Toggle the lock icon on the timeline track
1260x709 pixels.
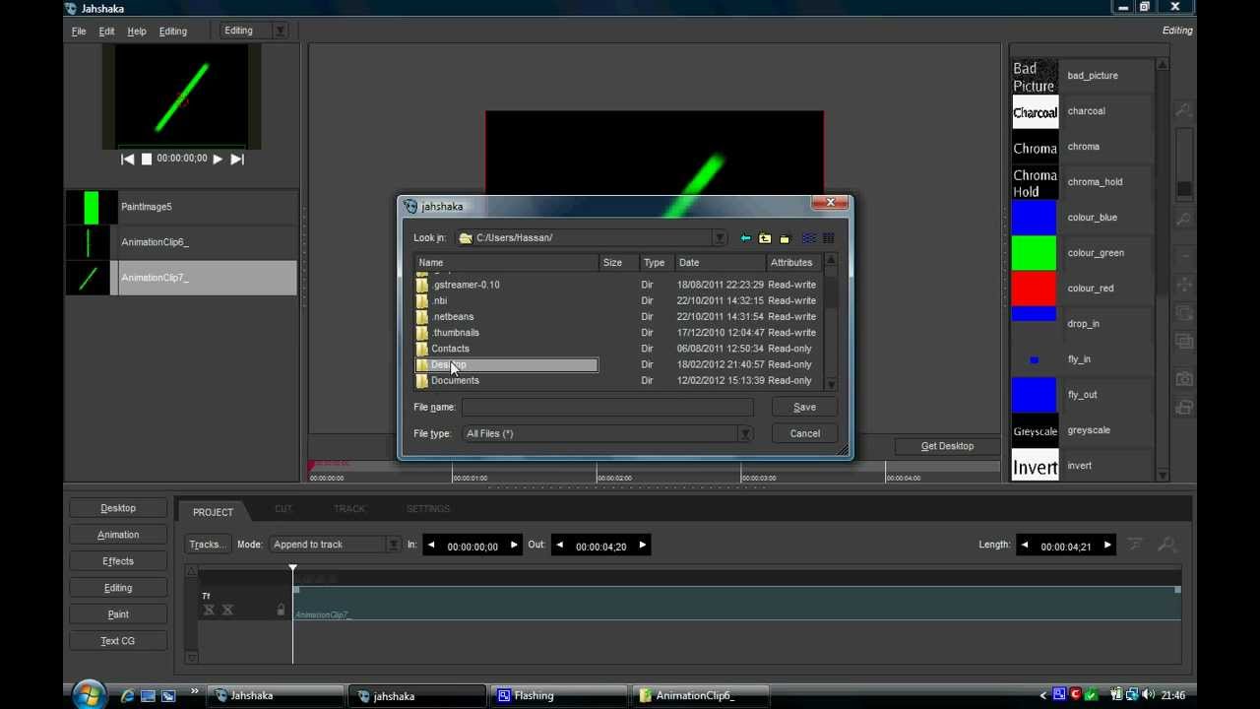click(x=281, y=610)
